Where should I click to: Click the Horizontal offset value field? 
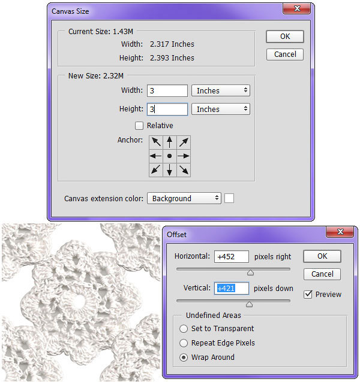click(x=232, y=256)
